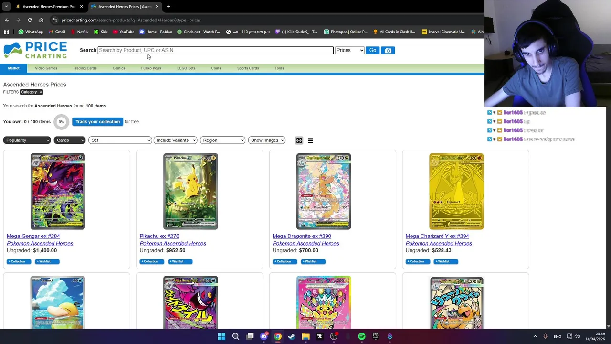Viewport: 611px width, 344px height.
Task: Open the Gmail bookmark
Action: tap(56, 32)
